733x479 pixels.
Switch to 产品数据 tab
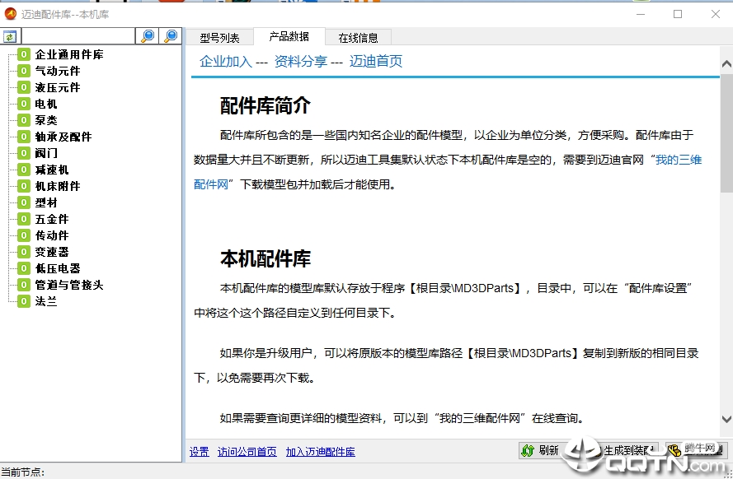pyautogui.click(x=289, y=36)
